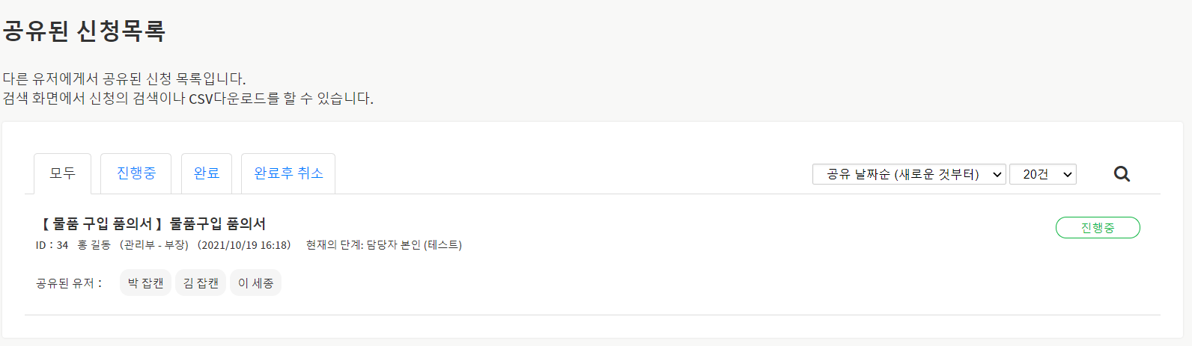Select shared user chip 김 잡캔

coord(201,282)
